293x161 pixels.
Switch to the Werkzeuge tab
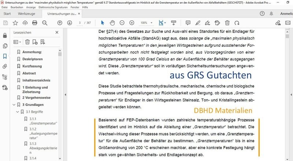(26, 14)
